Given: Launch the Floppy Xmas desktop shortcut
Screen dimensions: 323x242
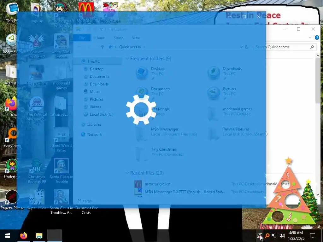Looking at the screenshot, I should tap(110, 12).
